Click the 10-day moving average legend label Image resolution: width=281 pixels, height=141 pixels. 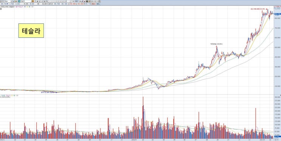pyautogui.click(x=25, y=7)
